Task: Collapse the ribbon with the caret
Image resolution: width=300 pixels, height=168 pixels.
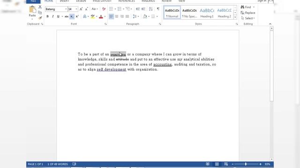Action: point(270,24)
